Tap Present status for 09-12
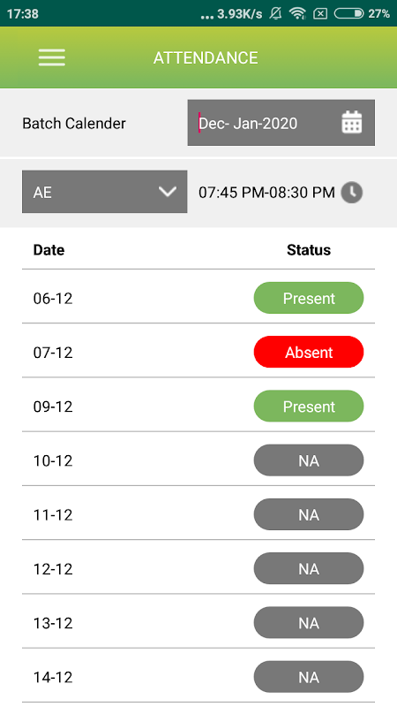Image resolution: width=397 pixels, height=707 pixels. pyautogui.click(x=309, y=407)
